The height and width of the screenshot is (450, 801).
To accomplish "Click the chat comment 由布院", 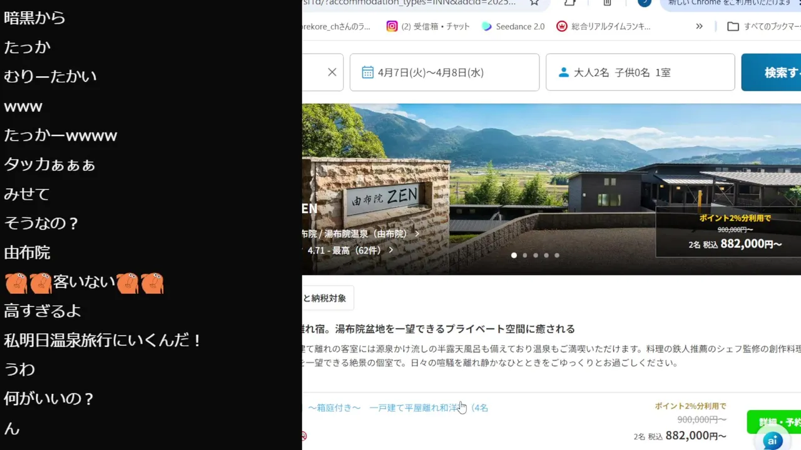I will 27,252.
